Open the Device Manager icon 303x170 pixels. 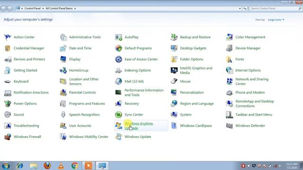[229, 48]
